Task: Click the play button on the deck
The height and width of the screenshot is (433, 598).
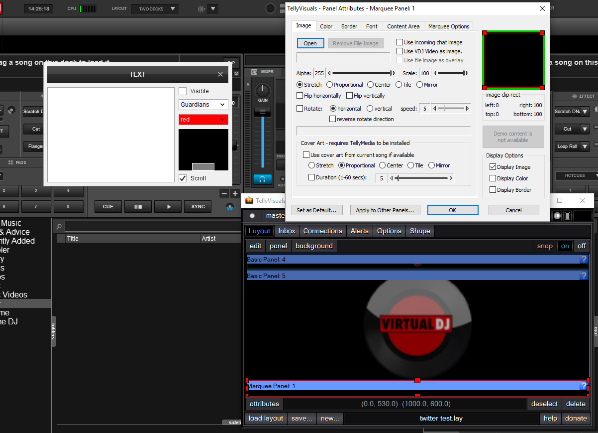Action: pyautogui.click(x=168, y=207)
